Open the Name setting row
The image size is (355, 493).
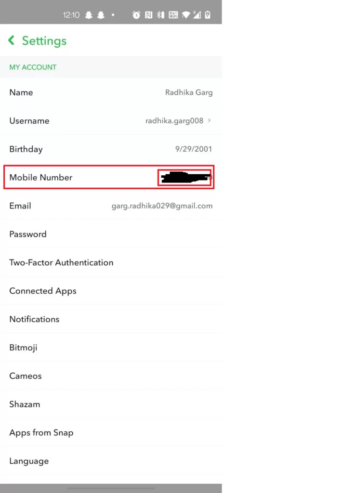coord(111,92)
